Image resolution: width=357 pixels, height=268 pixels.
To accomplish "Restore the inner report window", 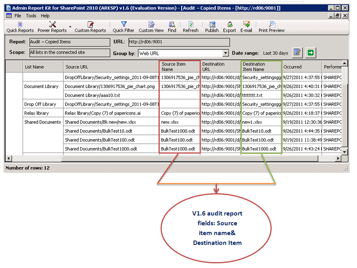I will (x=338, y=16).
